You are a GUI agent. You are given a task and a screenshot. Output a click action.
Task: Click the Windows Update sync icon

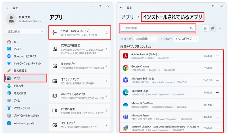[x=9, y=123]
